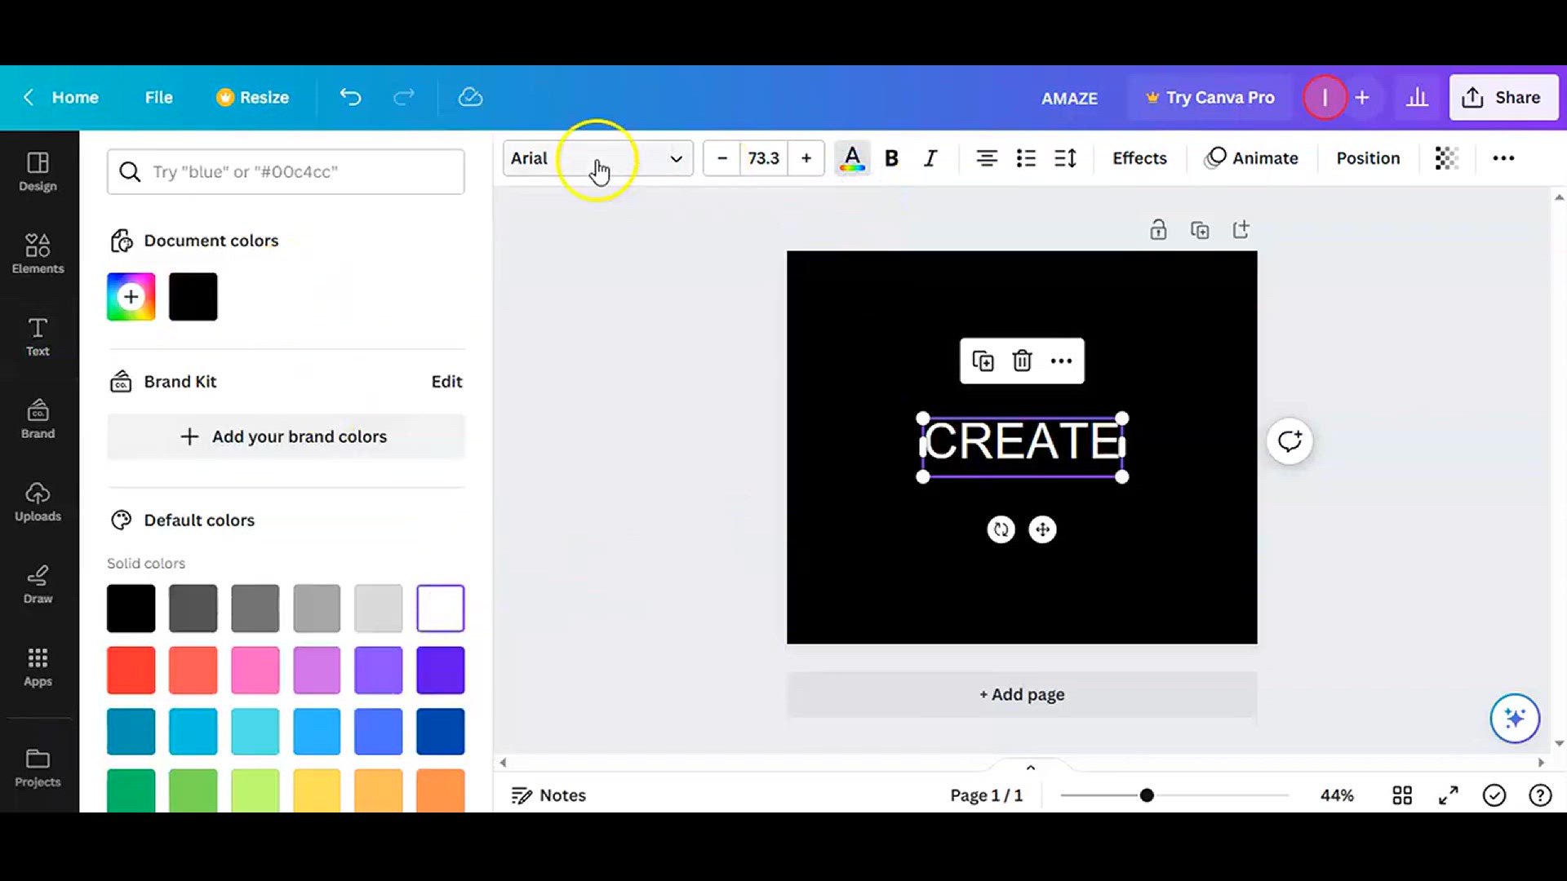Toggle italic formatting
Screen dimensions: 1567x881
point(930,158)
